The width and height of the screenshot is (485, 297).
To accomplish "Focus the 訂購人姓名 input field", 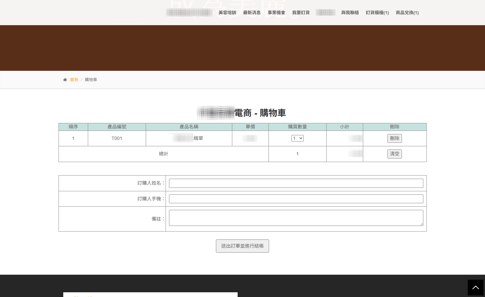I will (x=296, y=183).
